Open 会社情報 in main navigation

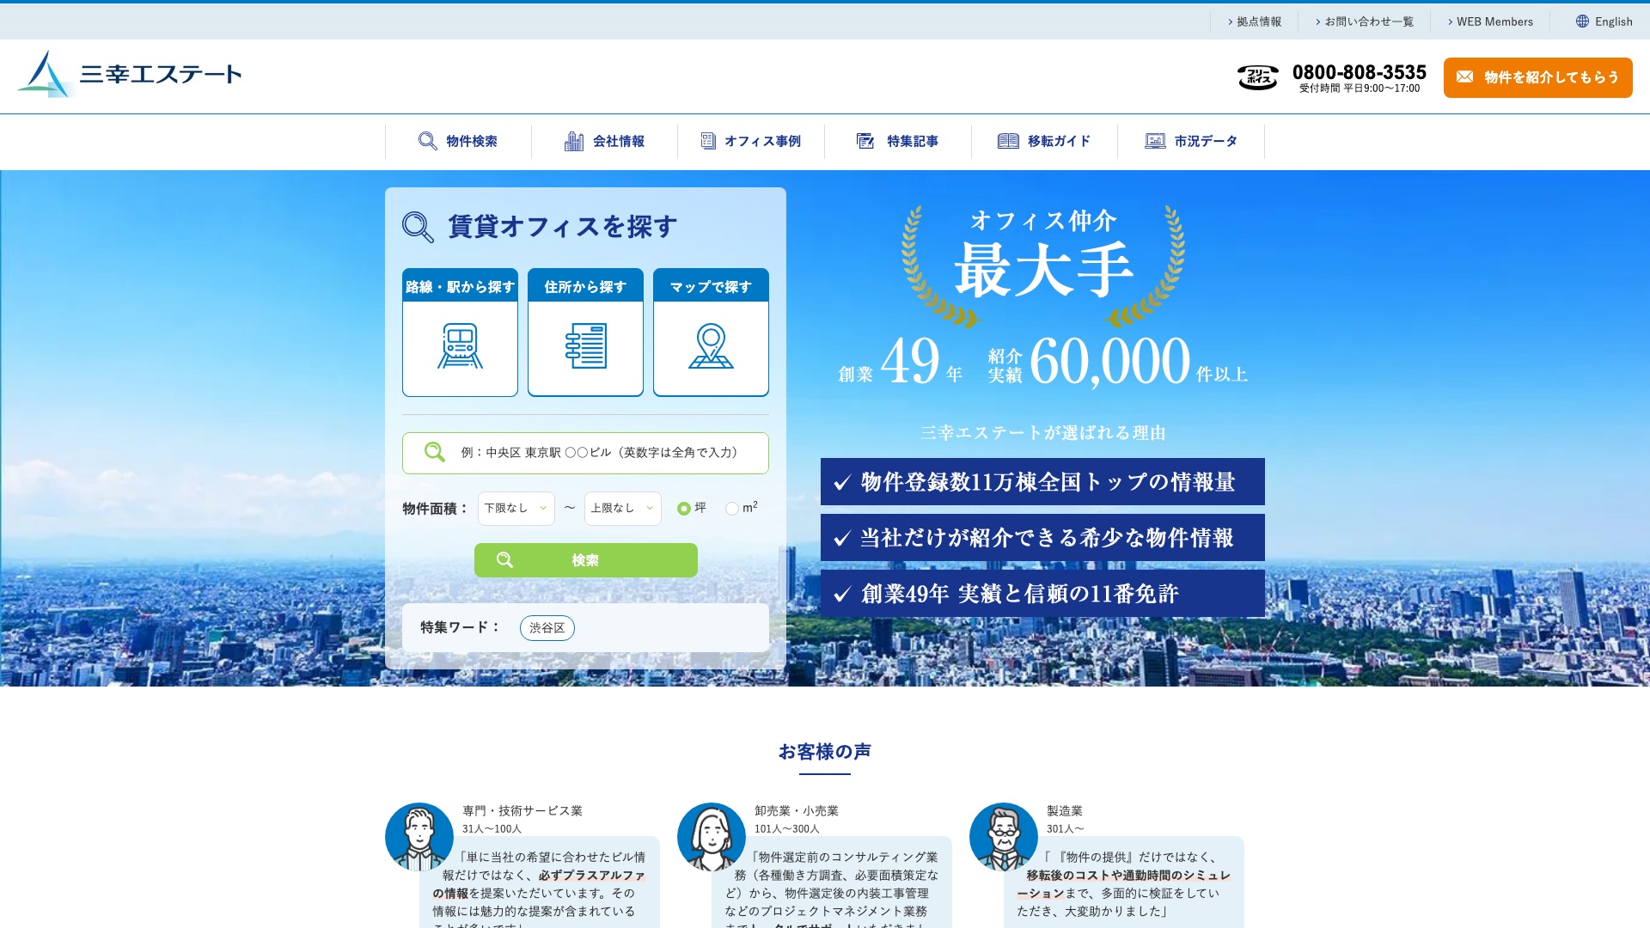(x=604, y=141)
